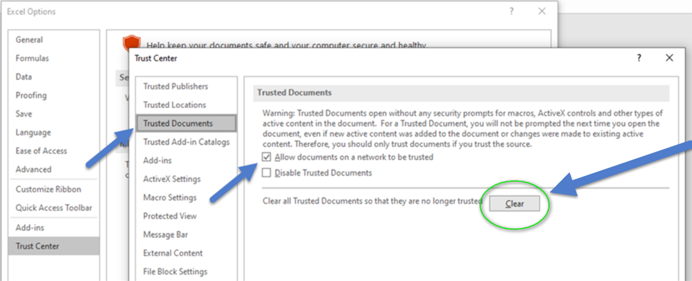Image resolution: width=692 pixels, height=281 pixels.
Task: Click the Trust Center help question mark icon
Action: pos(639,58)
